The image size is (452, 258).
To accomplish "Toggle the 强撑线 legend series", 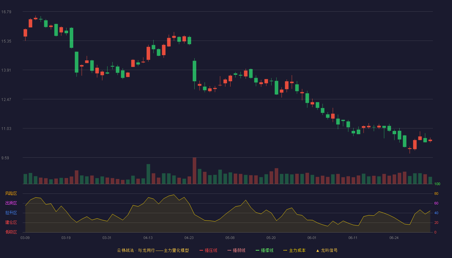I will [x=264, y=250].
